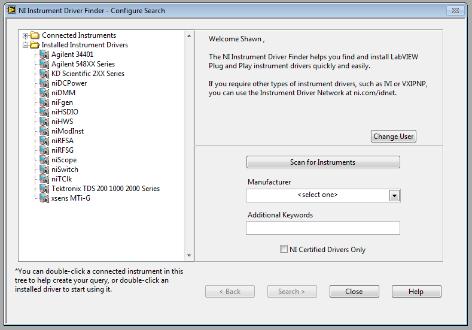Click the tree scrollbar down arrow

(189, 256)
